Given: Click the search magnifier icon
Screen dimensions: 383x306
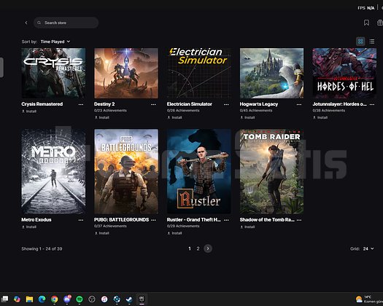Looking at the screenshot, I should click(x=39, y=23).
